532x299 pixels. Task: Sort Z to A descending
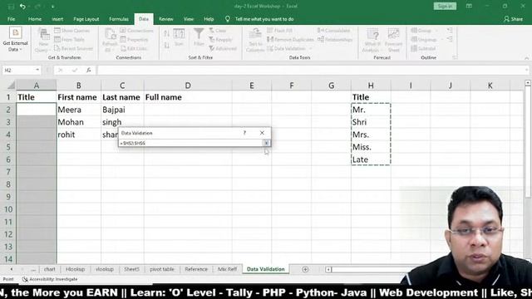click(x=166, y=45)
